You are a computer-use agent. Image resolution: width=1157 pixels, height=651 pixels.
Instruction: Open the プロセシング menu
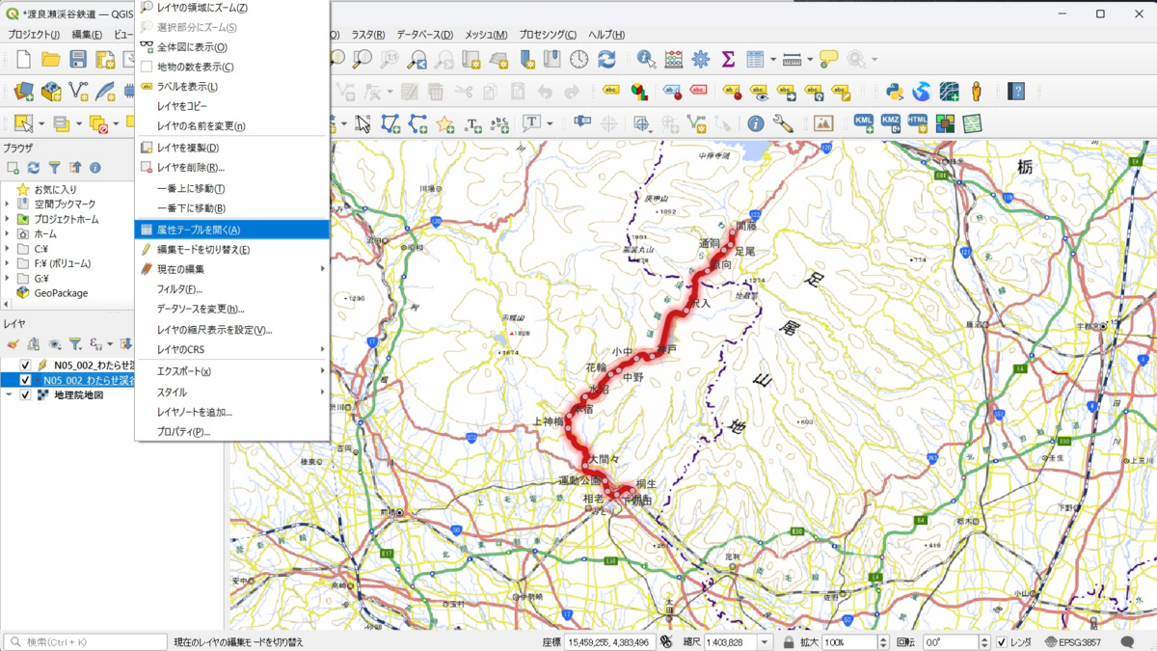point(548,35)
